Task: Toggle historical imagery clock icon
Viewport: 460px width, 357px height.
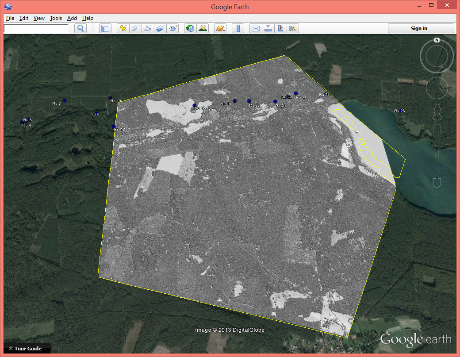Action: [190, 28]
